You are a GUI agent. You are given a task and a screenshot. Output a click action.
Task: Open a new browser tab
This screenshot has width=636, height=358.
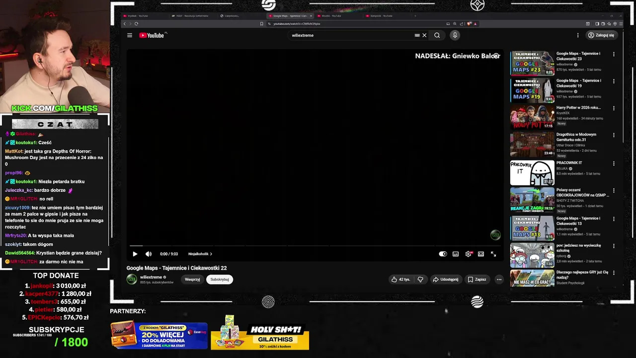point(415,16)
